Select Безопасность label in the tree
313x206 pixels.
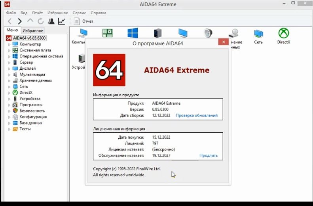pyautogui.click(x=32, y=111)
